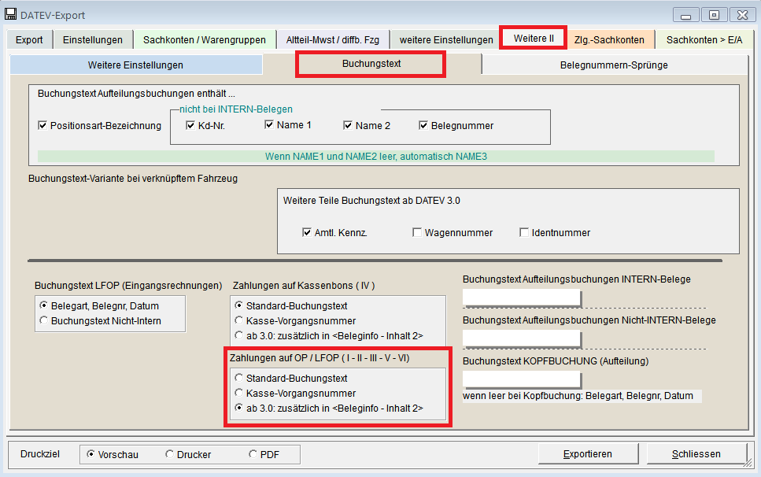This screenshot has height=477, width=761.
Task: Click the Druckziel label
Action: (40, 454)
